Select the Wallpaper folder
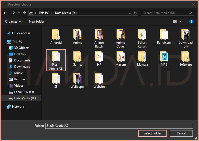Viewport: 199px width, 141px height. point(77,79)
